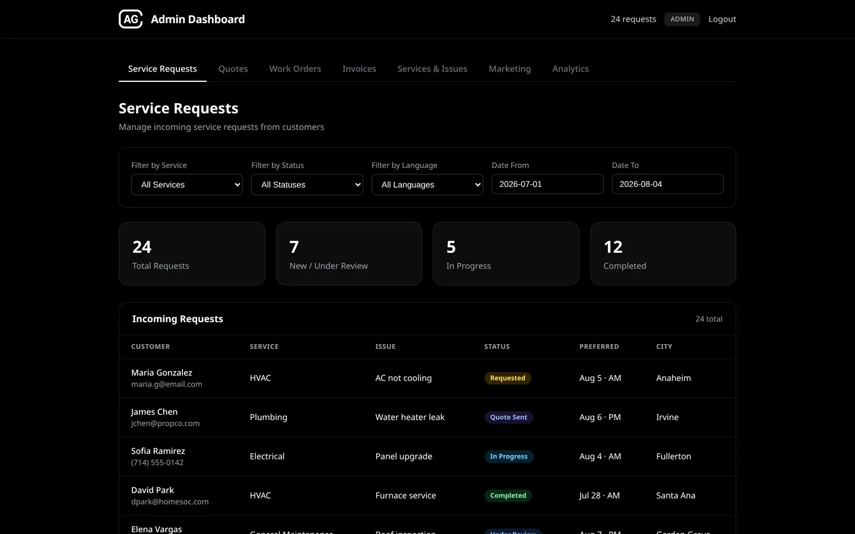
Task: Open the Work Orders tab
Action: coord(295,69)
